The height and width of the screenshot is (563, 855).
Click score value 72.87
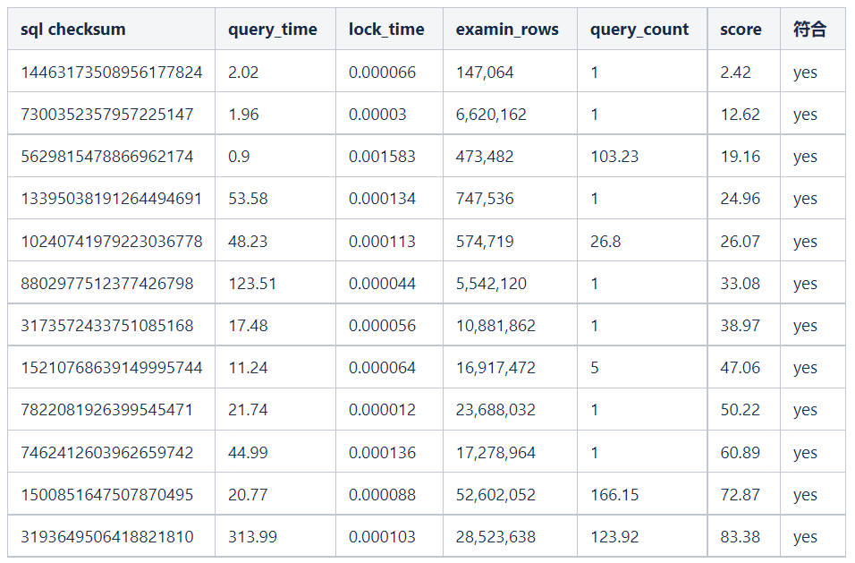tap(740, 495)
